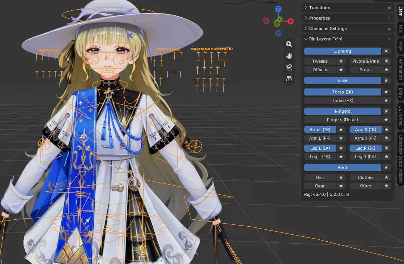The image size is (404, 264).
Task: Expand the Properties panel
Action: tap(306, 18)
